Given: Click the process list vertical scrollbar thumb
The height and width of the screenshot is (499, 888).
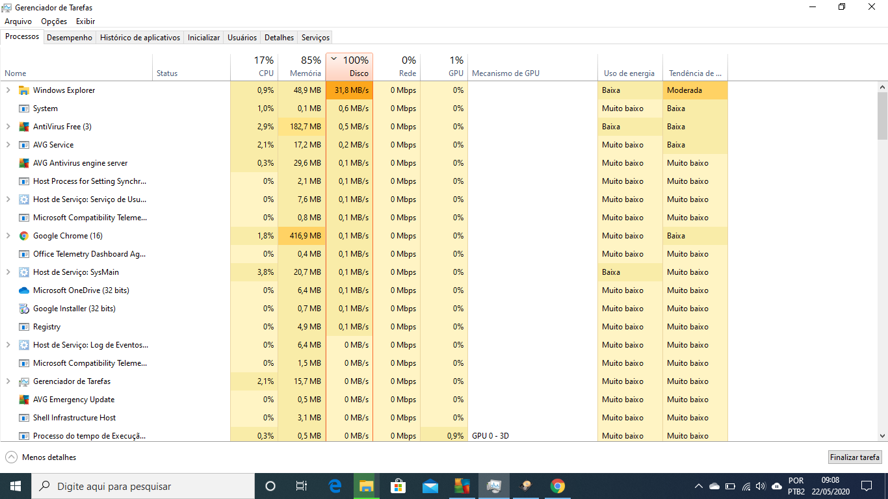Looking at the screenshot, I should 882,116.
